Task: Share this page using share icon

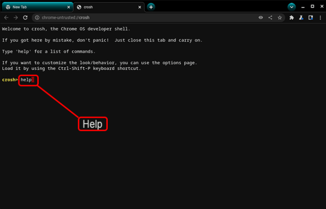Action: [x=270, y=17]
